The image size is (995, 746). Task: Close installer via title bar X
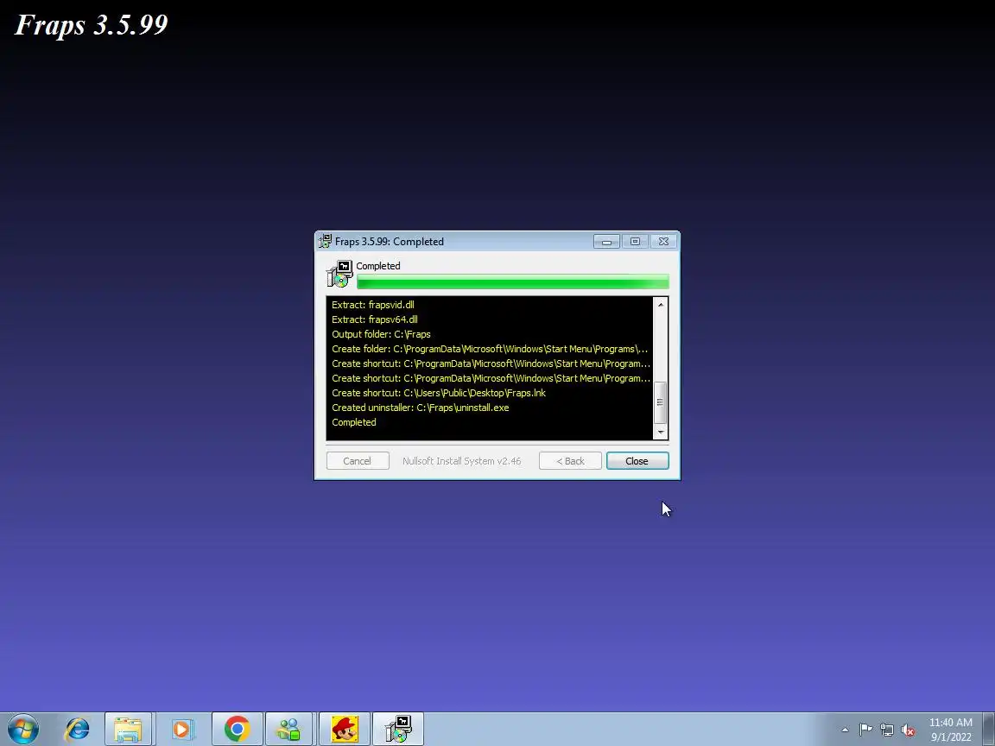[x=663, y=242]
